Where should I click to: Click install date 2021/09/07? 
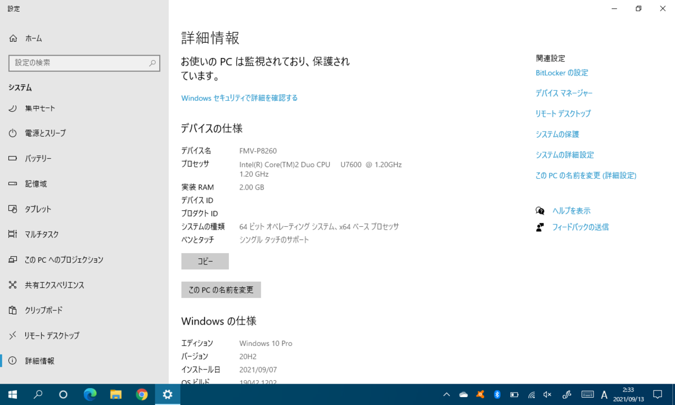[x=258, y=370]
